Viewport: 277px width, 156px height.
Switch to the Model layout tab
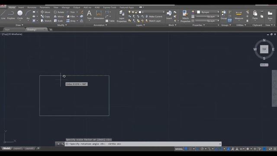[6, 148]
